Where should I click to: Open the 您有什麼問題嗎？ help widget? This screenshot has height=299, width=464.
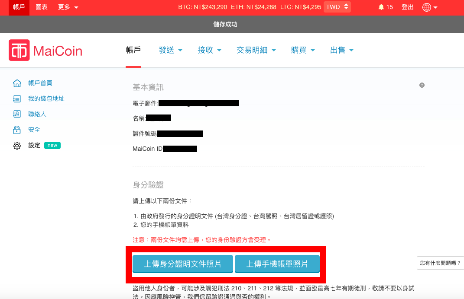coord(440,263)
